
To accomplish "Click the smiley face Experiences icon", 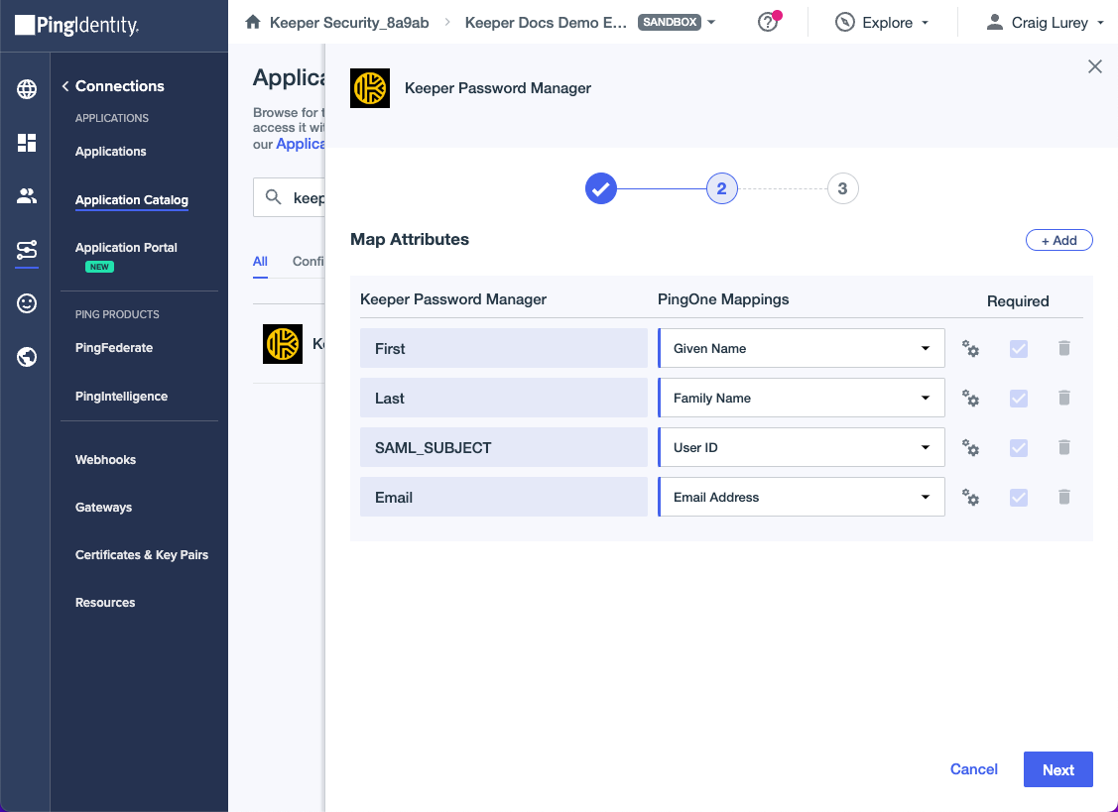I will pyautogui.click(x=27, y=303).
